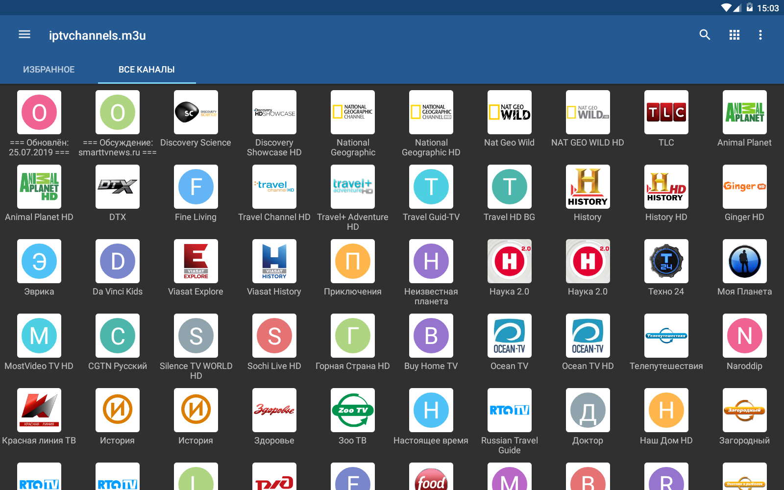Tap the Wi-Fi signal status icon
The height and width of the screenshot is (490, 784).
[x=726, y=8]
